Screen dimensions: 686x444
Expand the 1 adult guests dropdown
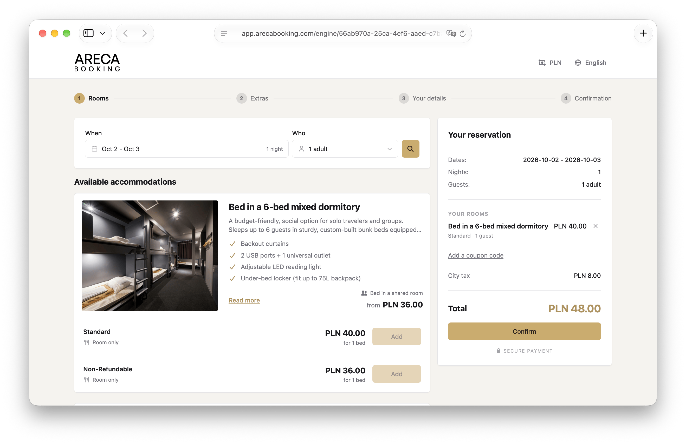click(345, 149)
